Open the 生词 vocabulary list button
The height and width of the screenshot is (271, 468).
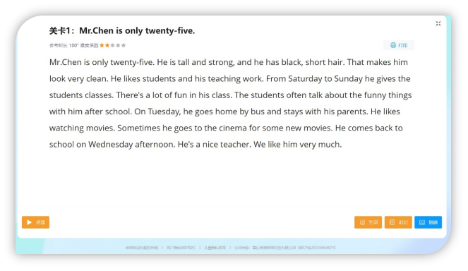368,222
